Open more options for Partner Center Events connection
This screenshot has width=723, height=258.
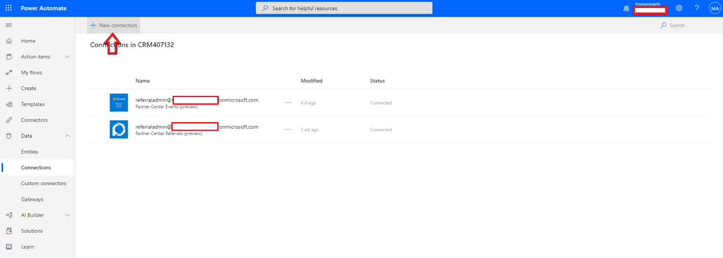click(x=288, y=103)
